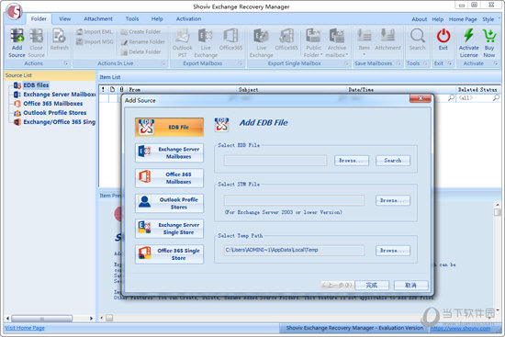Click Import EML in Actions In Live
The image size is (505, 337).
tap(95, 31)
